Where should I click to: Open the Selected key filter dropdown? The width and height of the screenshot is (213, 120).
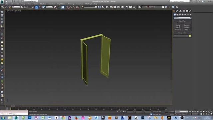pyautogui.click(x=181, y=112)
